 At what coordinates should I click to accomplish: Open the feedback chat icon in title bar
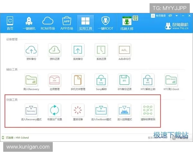(170, 16)
